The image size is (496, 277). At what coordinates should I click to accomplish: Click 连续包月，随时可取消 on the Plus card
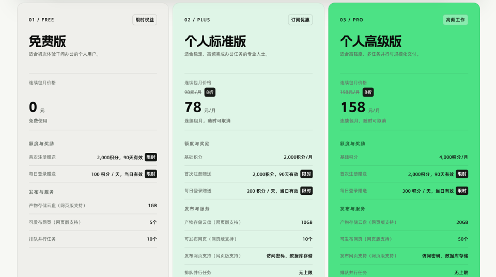[x=208, y=120]
